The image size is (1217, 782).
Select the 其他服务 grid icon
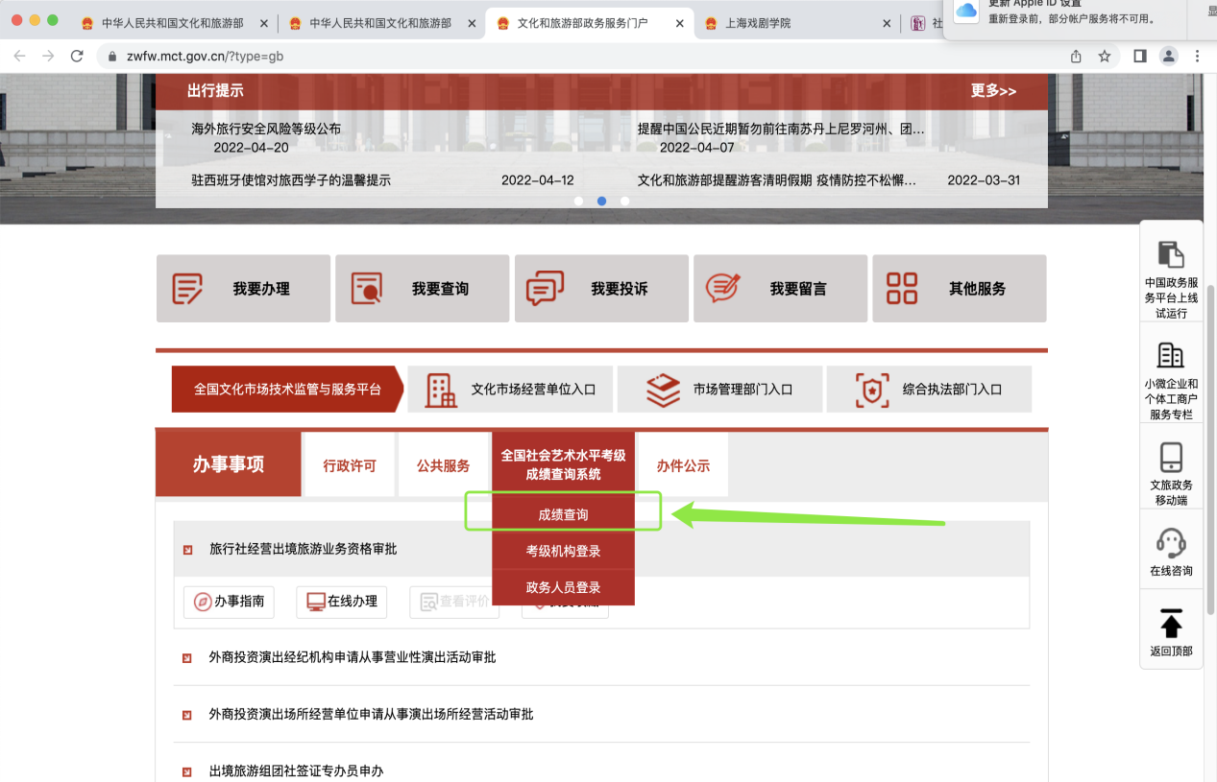(x=902, y=289)
